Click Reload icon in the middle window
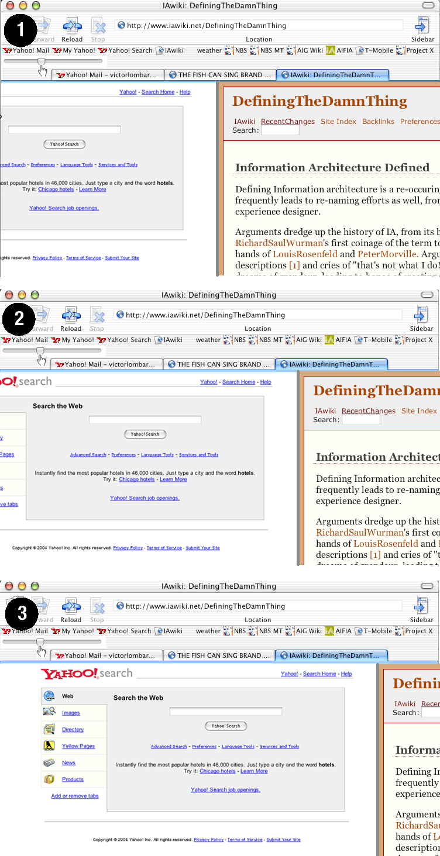This screenshot has height=856, width=440. 71,315
